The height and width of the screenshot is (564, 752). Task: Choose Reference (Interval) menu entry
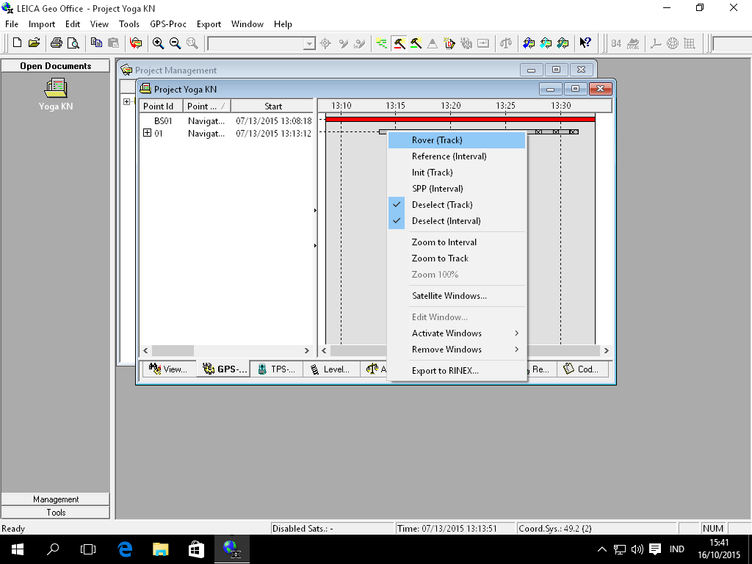[457, 156]
